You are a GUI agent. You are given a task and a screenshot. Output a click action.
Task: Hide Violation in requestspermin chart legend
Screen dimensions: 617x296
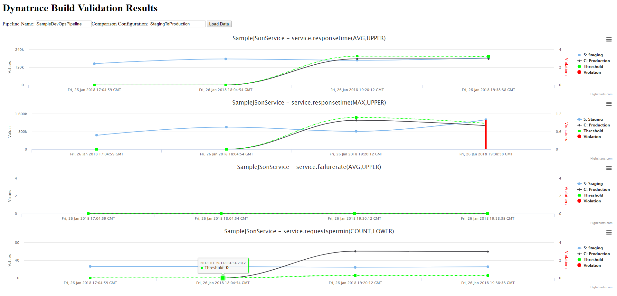click(589, 265)
